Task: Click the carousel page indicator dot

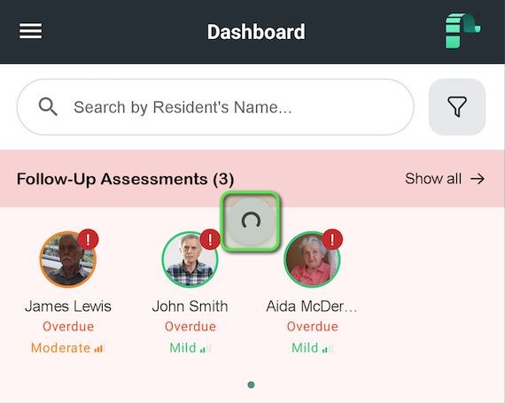Action: [252, 384]
